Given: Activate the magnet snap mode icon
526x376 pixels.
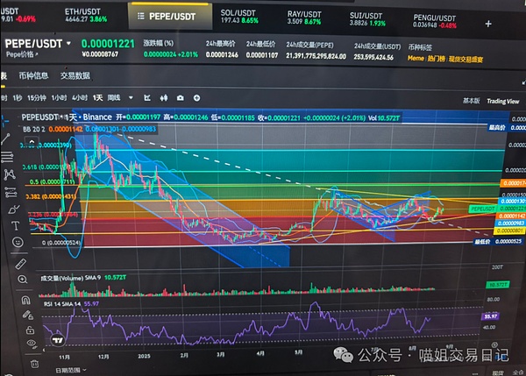Looking at the screenshot, I should [x=26, y=300].
